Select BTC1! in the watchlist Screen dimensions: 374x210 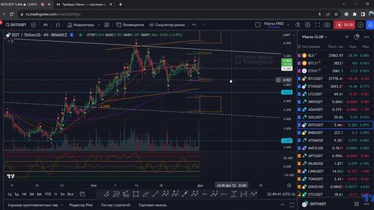335,63
